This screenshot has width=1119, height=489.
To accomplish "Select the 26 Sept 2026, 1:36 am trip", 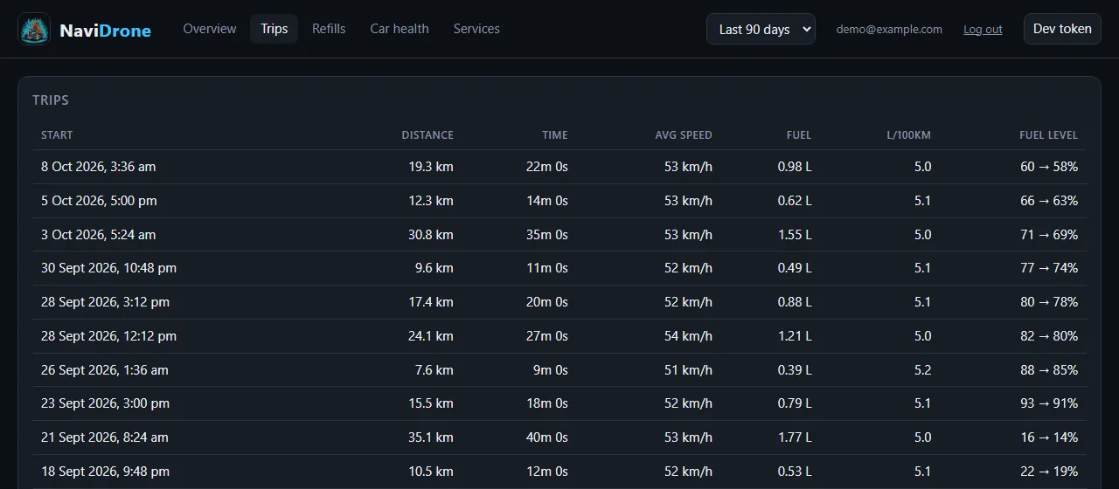I will tap(559, 370).
